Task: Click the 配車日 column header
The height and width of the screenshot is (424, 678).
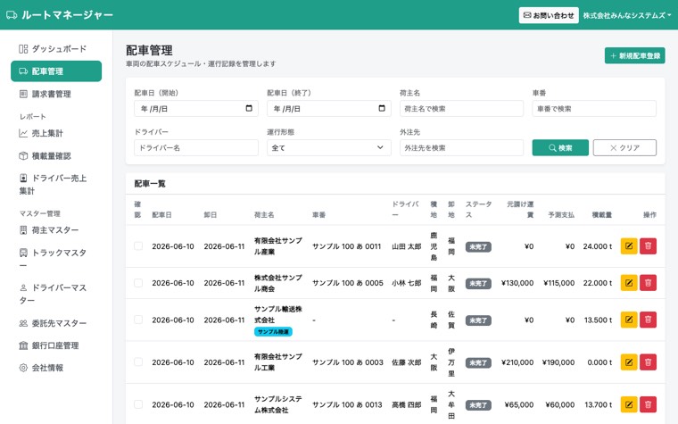Action: pyautogui.click(x=161, y=214)
